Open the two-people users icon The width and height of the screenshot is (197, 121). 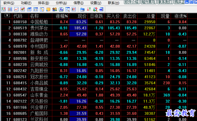(x=55, y=9)
